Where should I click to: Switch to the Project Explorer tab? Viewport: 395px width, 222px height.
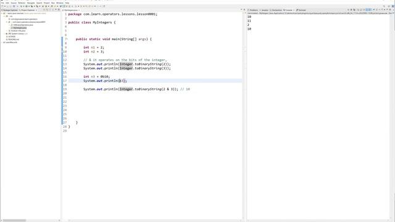(27, 10)
